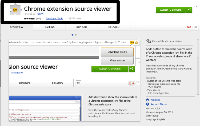
Task: Click the description panel vertical scrollbar
Action: [x=198, y=66]
